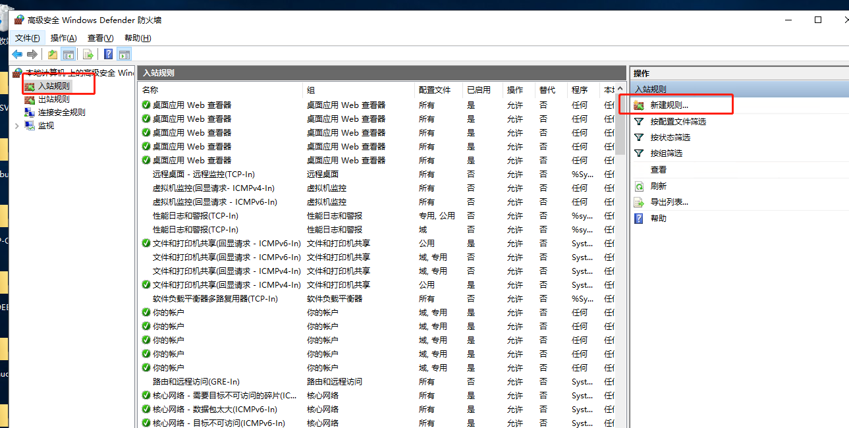Open the 帮助(H) menu

137,38
